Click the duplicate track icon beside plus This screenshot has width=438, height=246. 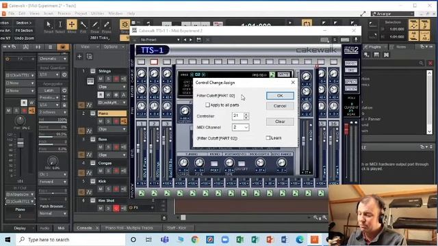(x=90, y=57)
